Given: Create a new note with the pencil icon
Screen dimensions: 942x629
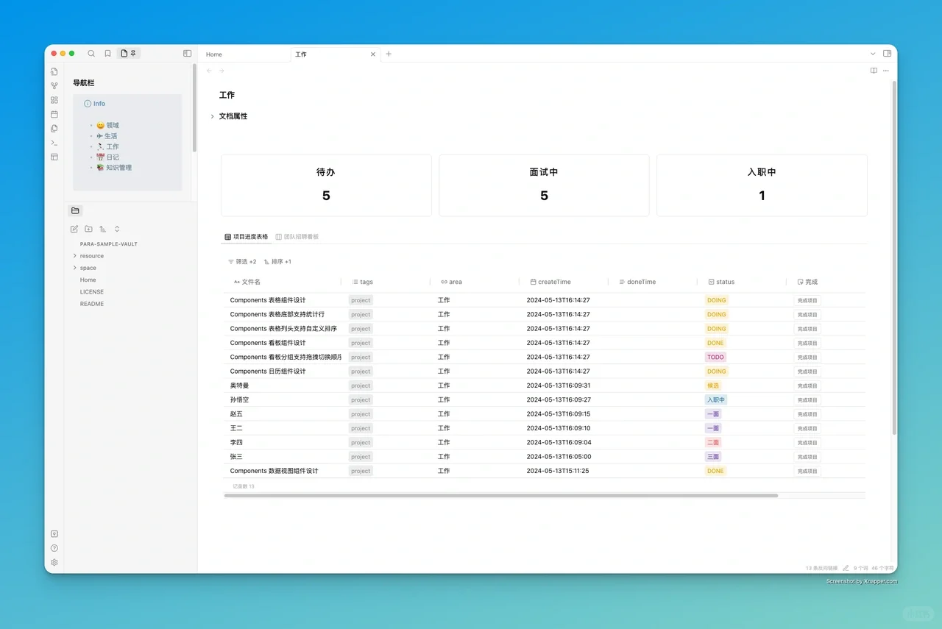Looking at the screenshot, I should pos(74,229).
